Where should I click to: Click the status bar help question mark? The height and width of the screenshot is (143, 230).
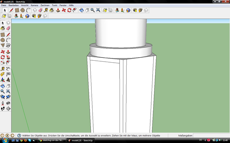tap(19, 135)
